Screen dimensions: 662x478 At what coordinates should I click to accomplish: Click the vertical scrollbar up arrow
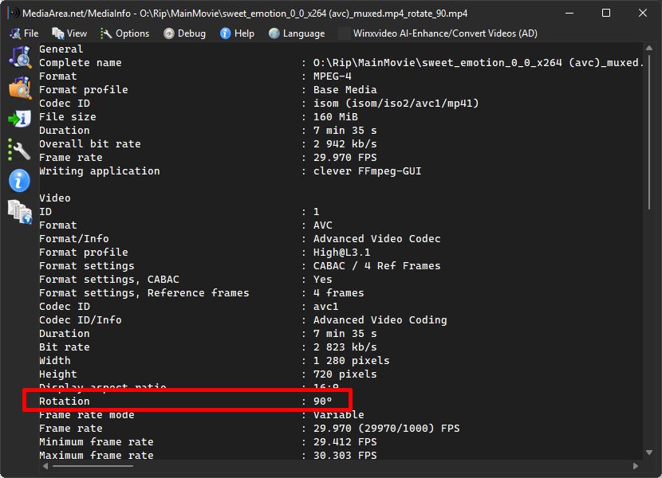(649, 48)
